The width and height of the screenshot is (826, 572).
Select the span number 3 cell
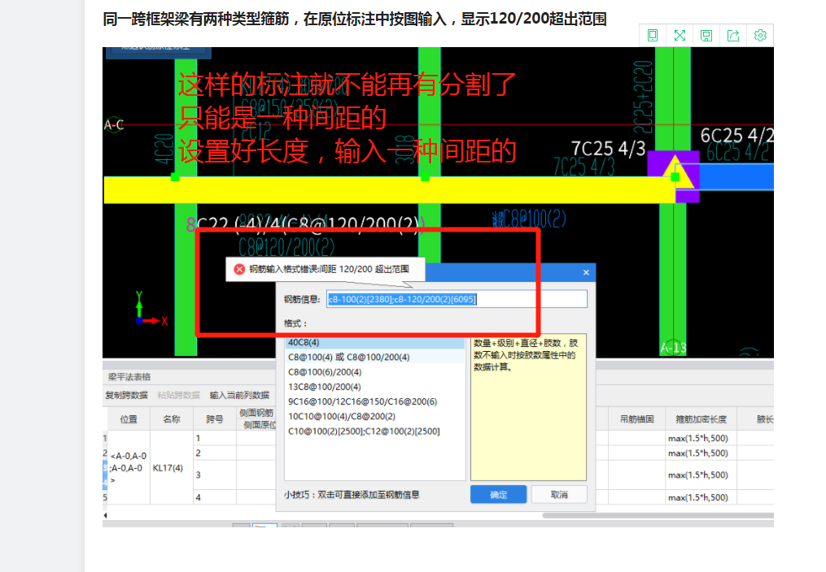coord(214,474)
